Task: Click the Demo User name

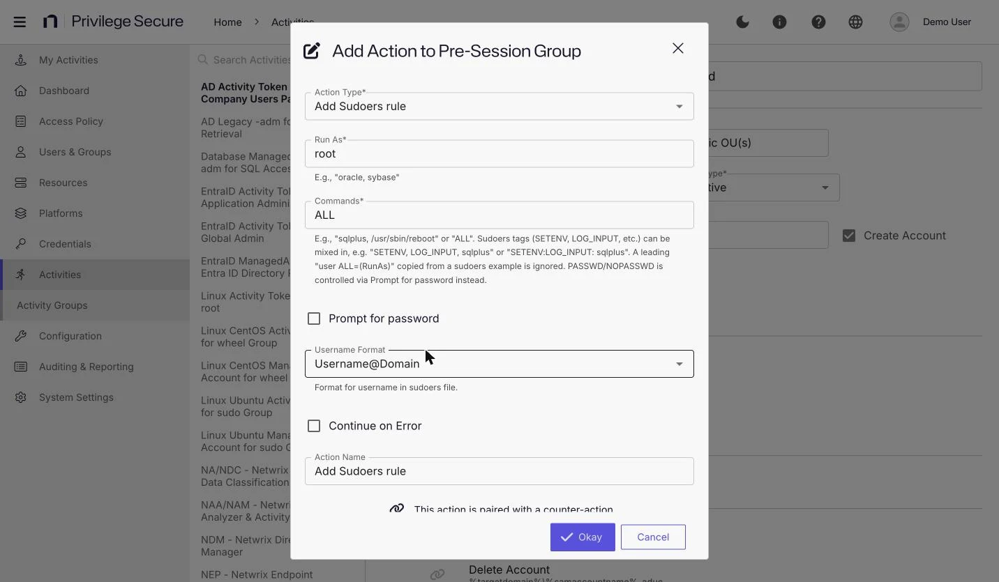Action: [947, 22]
